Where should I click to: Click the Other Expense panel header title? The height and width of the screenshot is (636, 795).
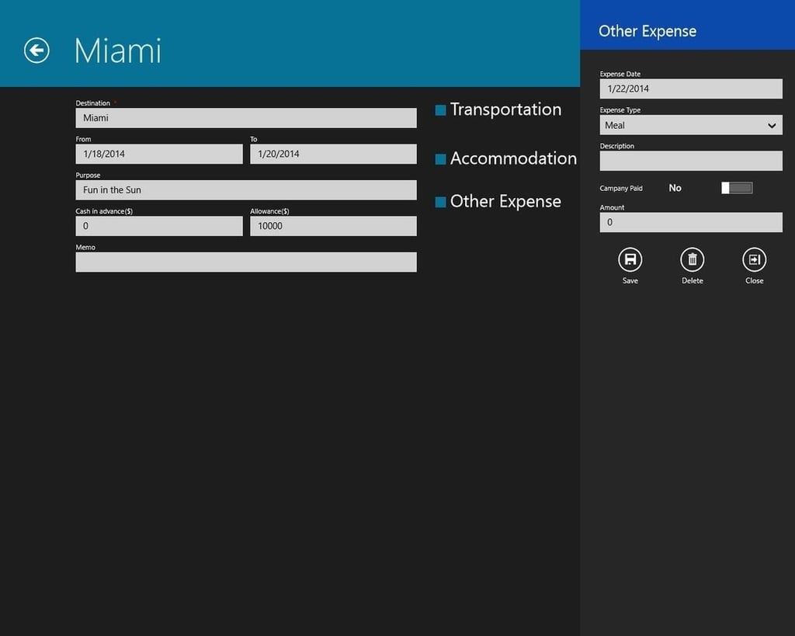[647, 31]
